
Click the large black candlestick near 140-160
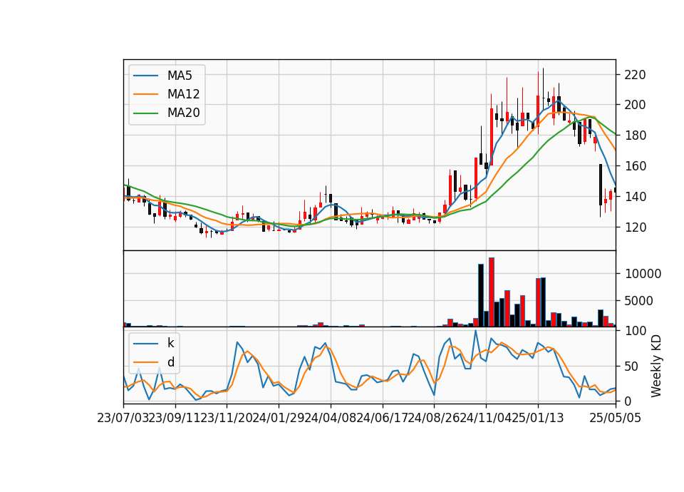601,185
